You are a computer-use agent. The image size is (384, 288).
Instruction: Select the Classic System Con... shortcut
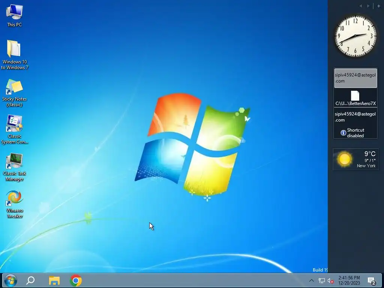(x=15, y=129)
